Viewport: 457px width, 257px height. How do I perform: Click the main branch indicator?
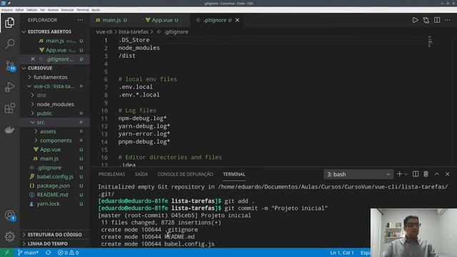coord(28,253)
